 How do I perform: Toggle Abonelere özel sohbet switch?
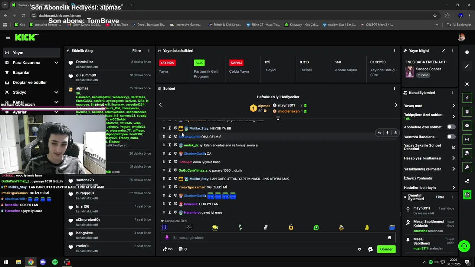point(451,127)
